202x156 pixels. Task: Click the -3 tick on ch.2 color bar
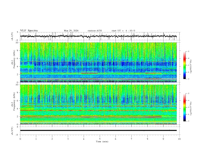tap(188, 94)
